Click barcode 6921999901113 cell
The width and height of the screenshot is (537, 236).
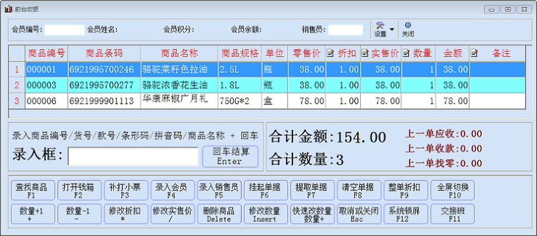[x=104, y=101]
